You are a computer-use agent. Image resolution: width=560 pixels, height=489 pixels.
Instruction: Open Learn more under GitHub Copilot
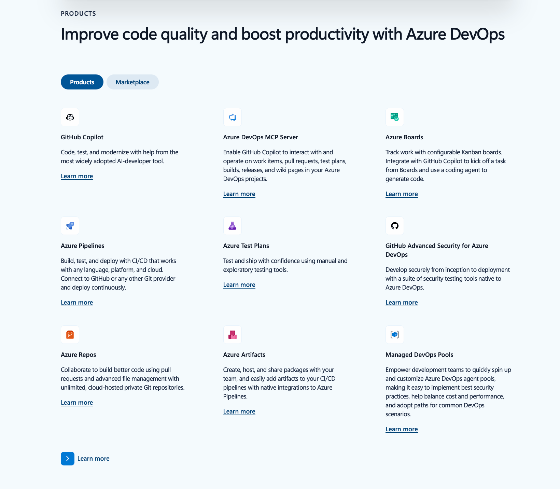[x=77, y=176]
